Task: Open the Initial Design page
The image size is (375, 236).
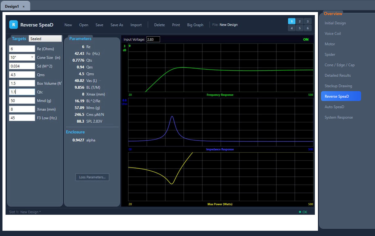Action: (335, 23)
